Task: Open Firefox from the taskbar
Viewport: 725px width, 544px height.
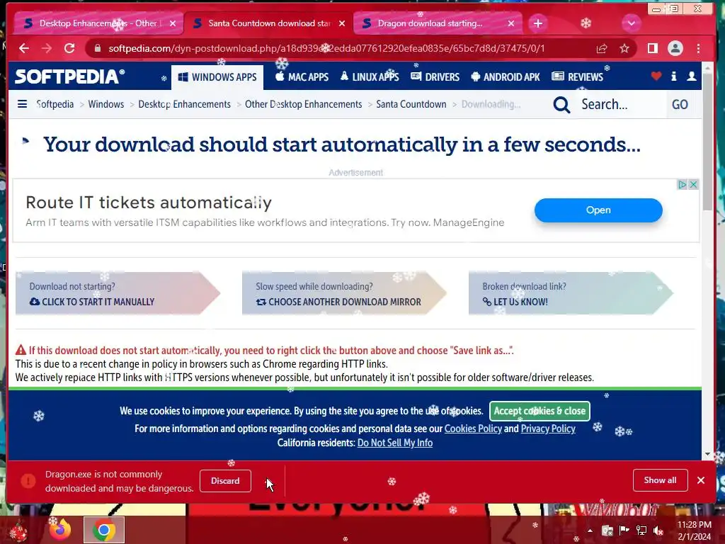Action: (61, 530)
